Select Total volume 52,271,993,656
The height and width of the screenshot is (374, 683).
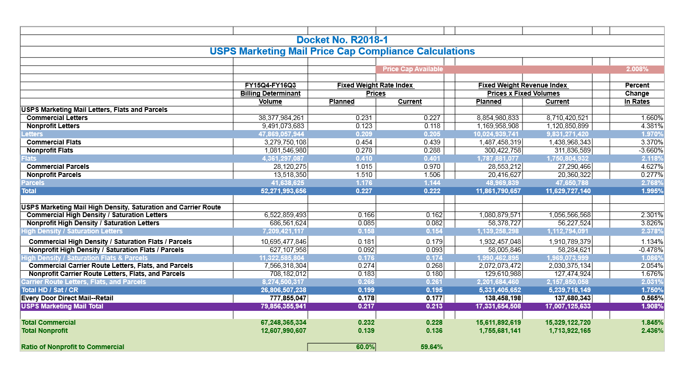point(281,191)
